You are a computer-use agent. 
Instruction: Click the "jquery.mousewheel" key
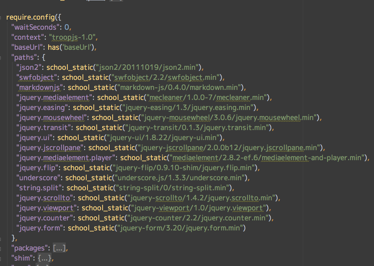point(52,118)
